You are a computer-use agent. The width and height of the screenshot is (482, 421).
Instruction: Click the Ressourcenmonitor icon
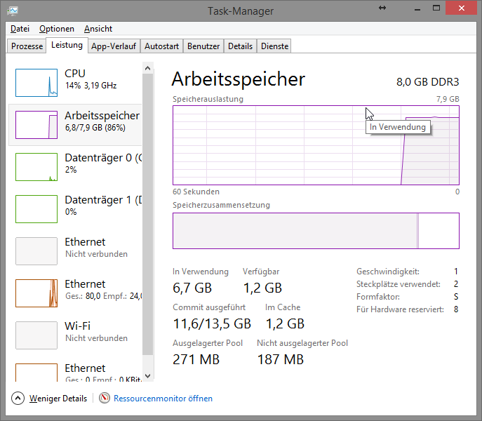(x=105, y=399)
